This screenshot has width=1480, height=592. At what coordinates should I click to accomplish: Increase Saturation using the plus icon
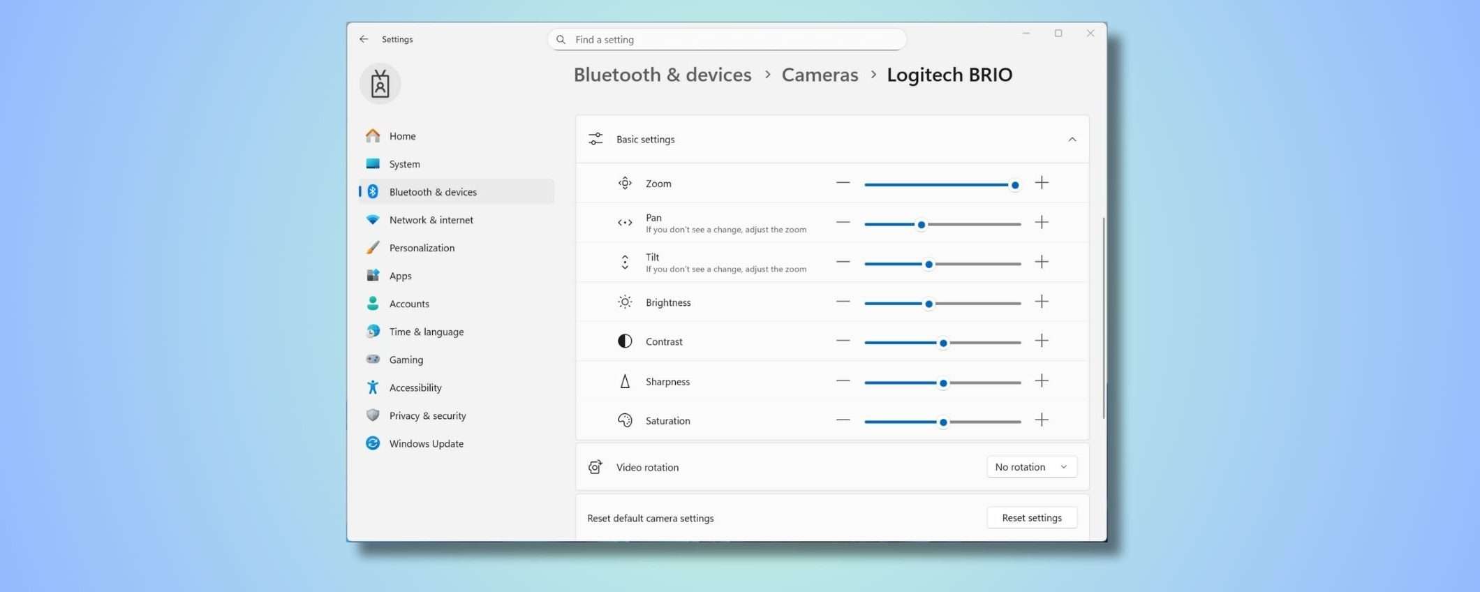pyautogui.click(x=1041, y=420)
